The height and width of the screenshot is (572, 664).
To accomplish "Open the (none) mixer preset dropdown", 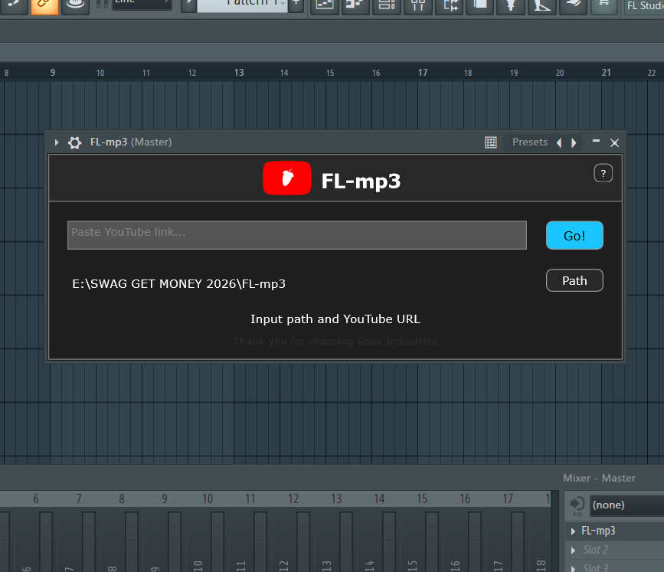I will click(x=626, y=505).
